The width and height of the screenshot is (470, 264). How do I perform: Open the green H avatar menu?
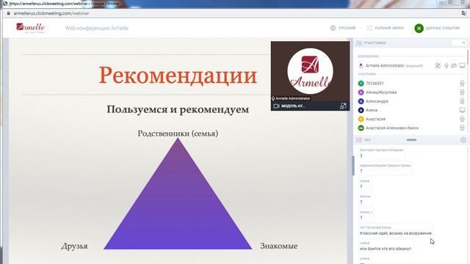(x=419, y=28)
